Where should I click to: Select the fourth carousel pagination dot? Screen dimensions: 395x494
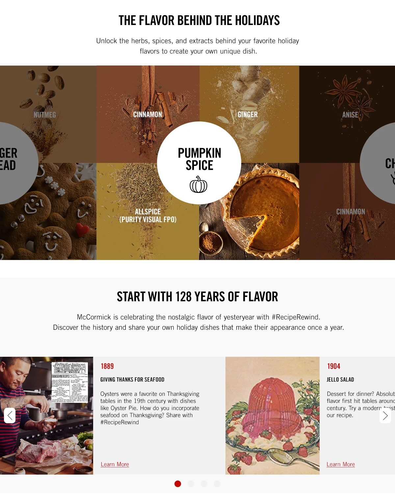click(x=217, y=483)
